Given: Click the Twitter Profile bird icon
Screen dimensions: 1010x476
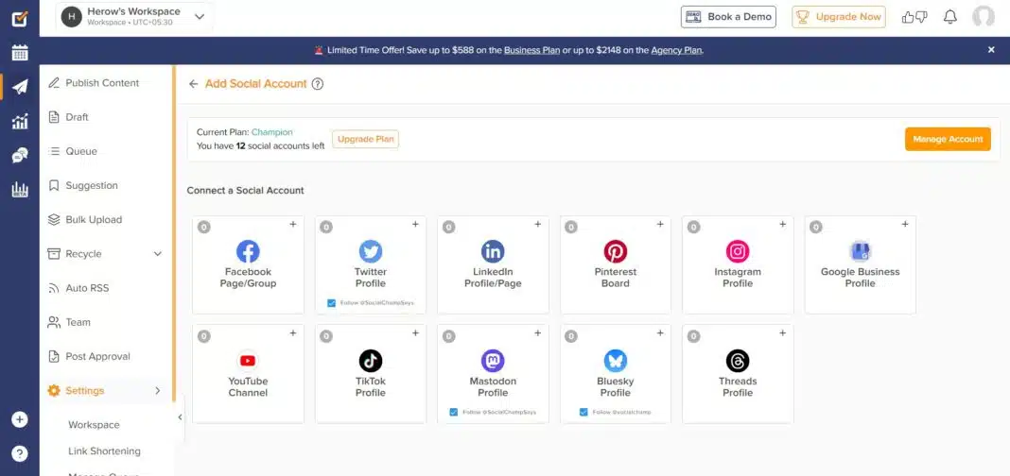Looking at the screenshot, I should tap(371, 251).
